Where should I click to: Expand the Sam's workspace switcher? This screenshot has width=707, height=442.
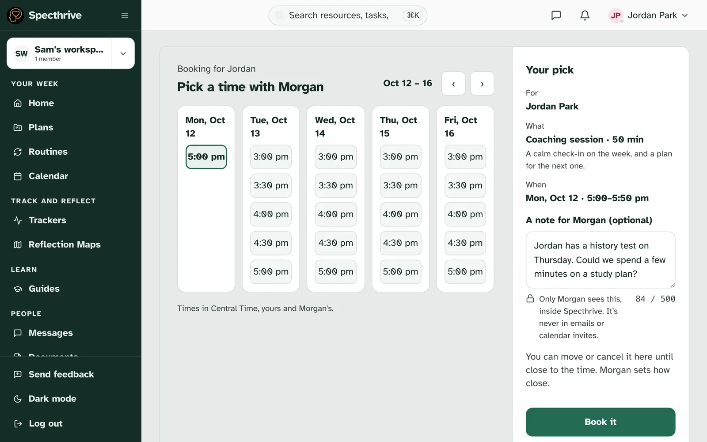coord(123,53)
